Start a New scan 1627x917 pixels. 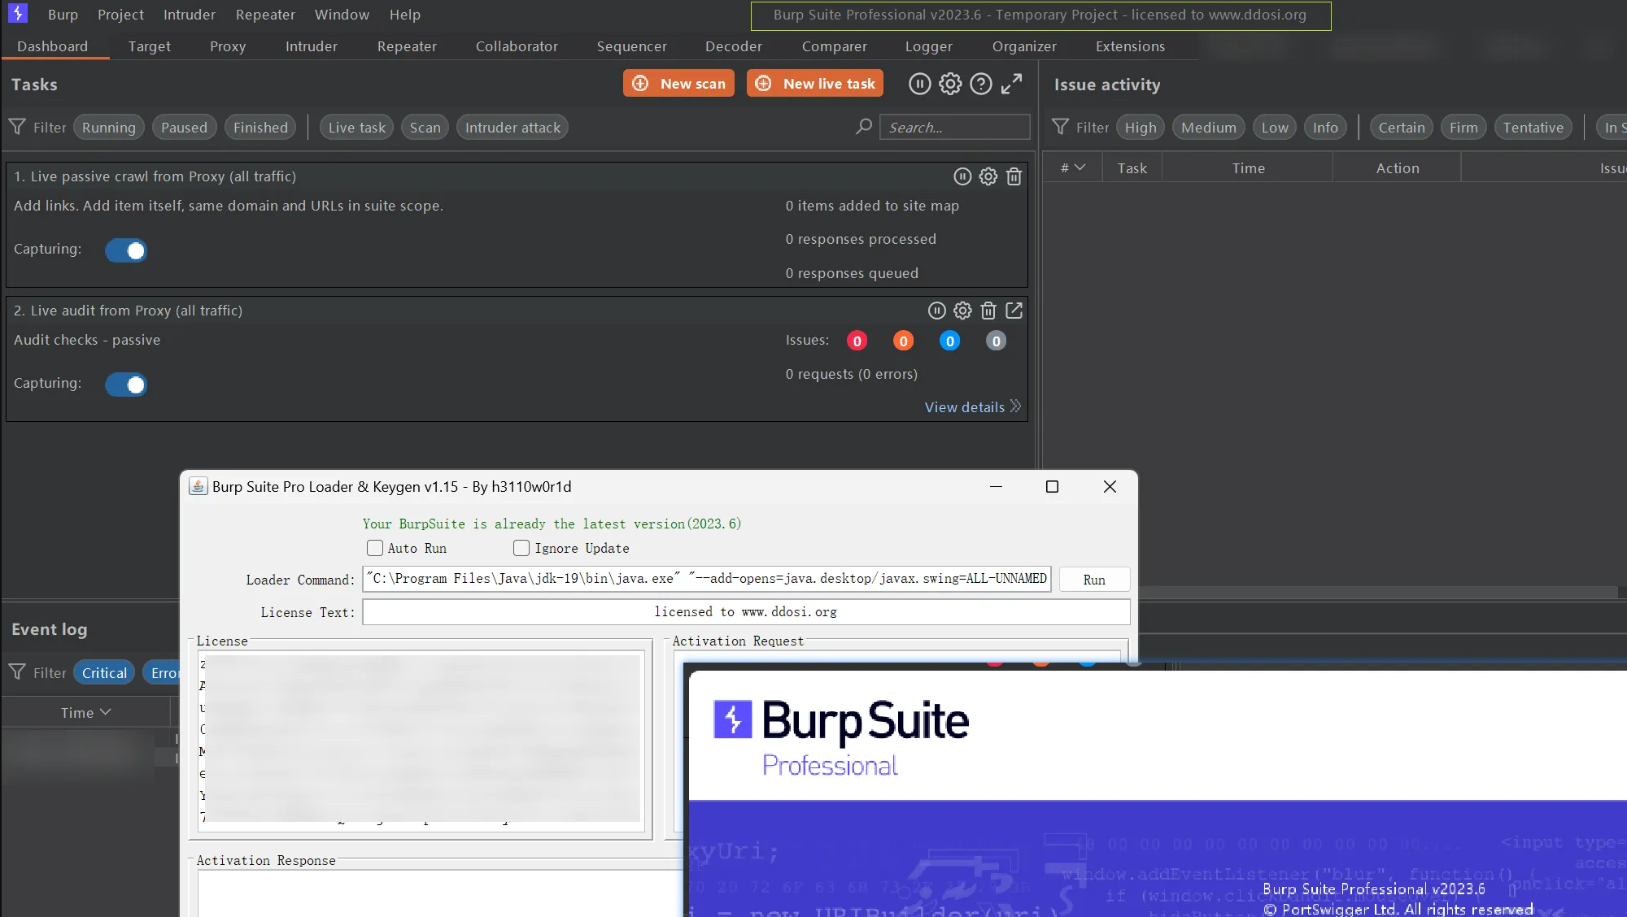coord(678,83)
